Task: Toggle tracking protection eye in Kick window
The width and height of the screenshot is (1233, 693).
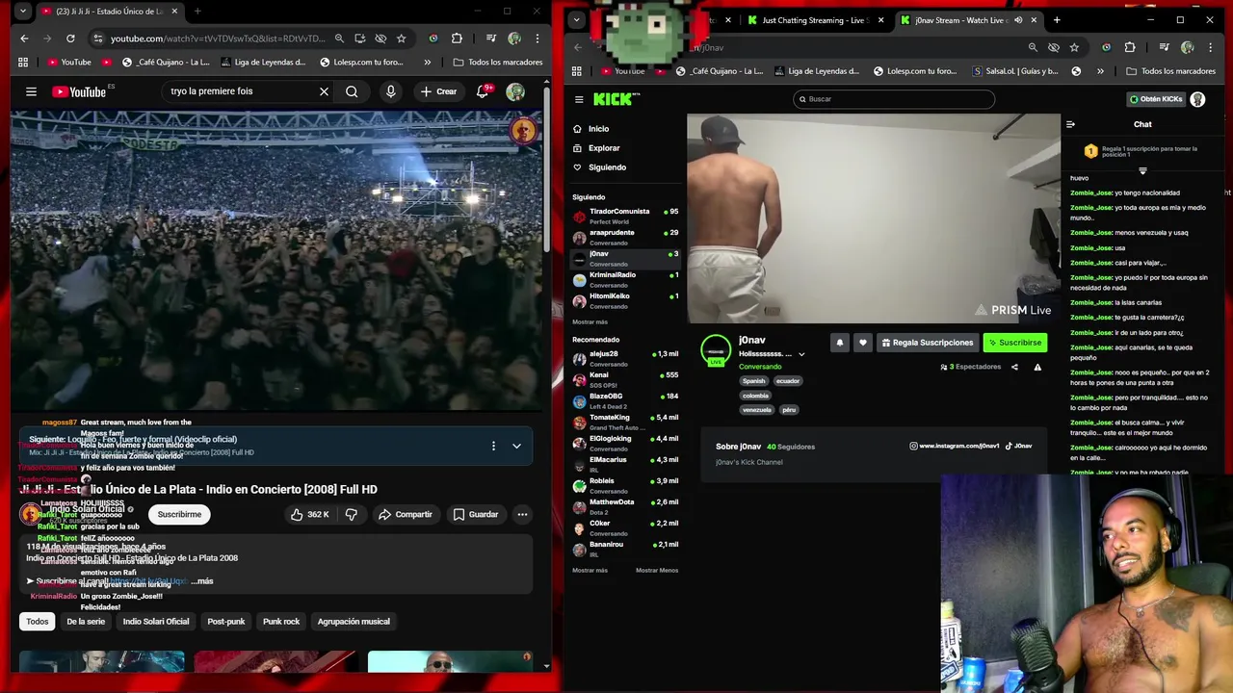Action: coord(1053,47)
